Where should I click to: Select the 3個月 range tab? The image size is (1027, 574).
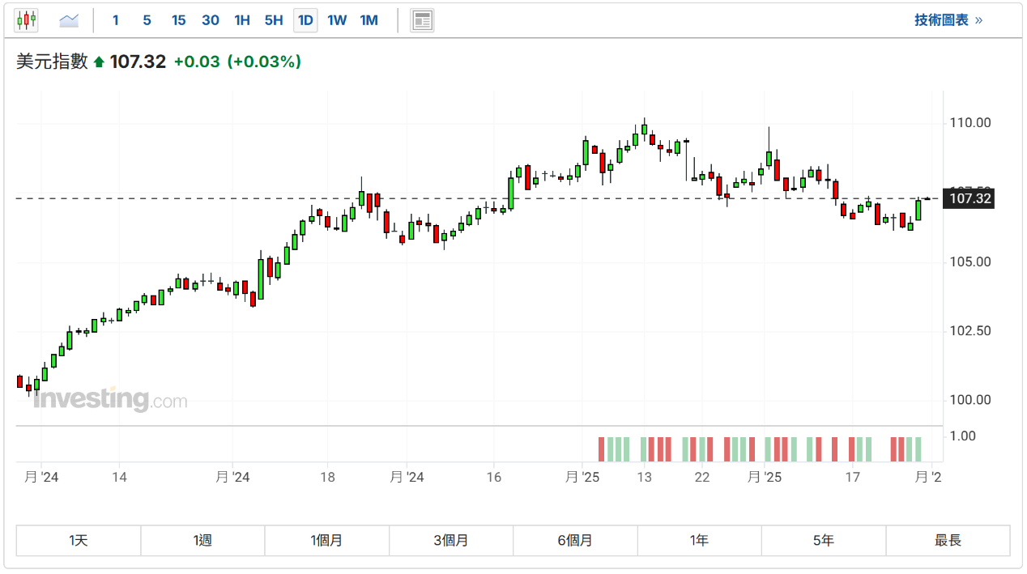point(451,540)
